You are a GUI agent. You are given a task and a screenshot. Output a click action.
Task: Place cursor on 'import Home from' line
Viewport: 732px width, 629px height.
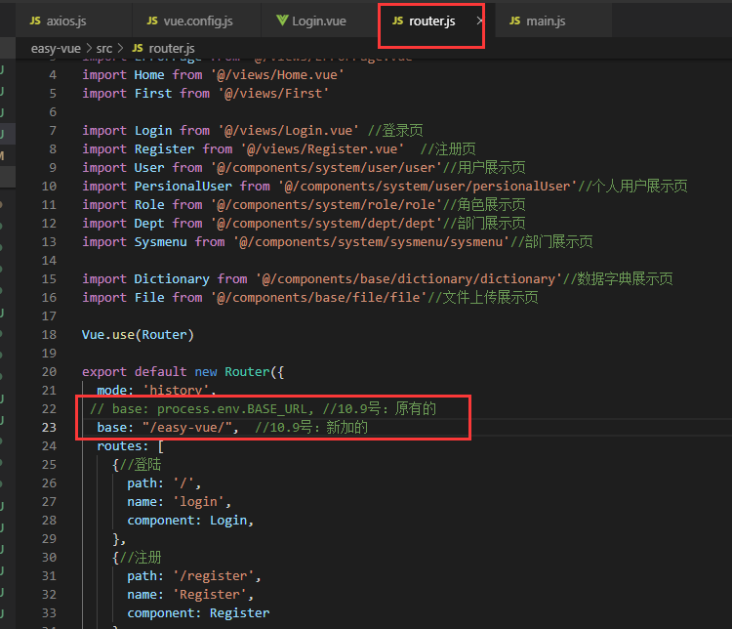[x=213, y=75]
